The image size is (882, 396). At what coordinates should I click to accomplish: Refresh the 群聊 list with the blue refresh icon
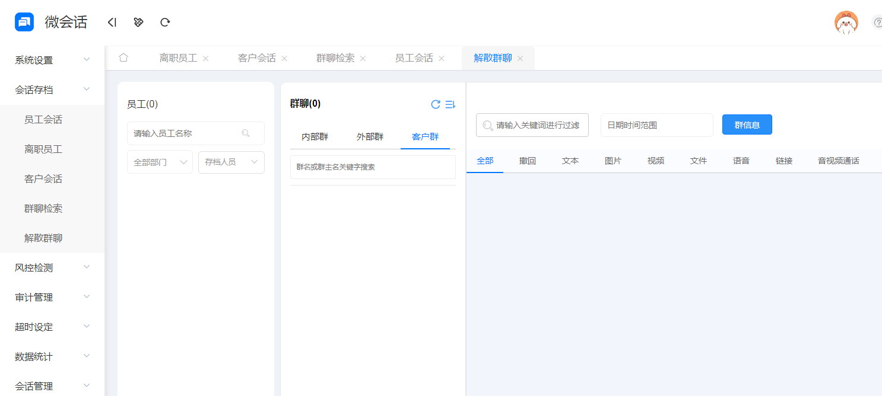[435, 104]
